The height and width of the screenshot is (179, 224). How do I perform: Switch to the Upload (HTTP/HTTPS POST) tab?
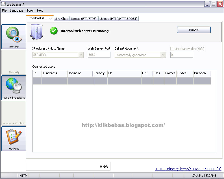tap(119, 19)
